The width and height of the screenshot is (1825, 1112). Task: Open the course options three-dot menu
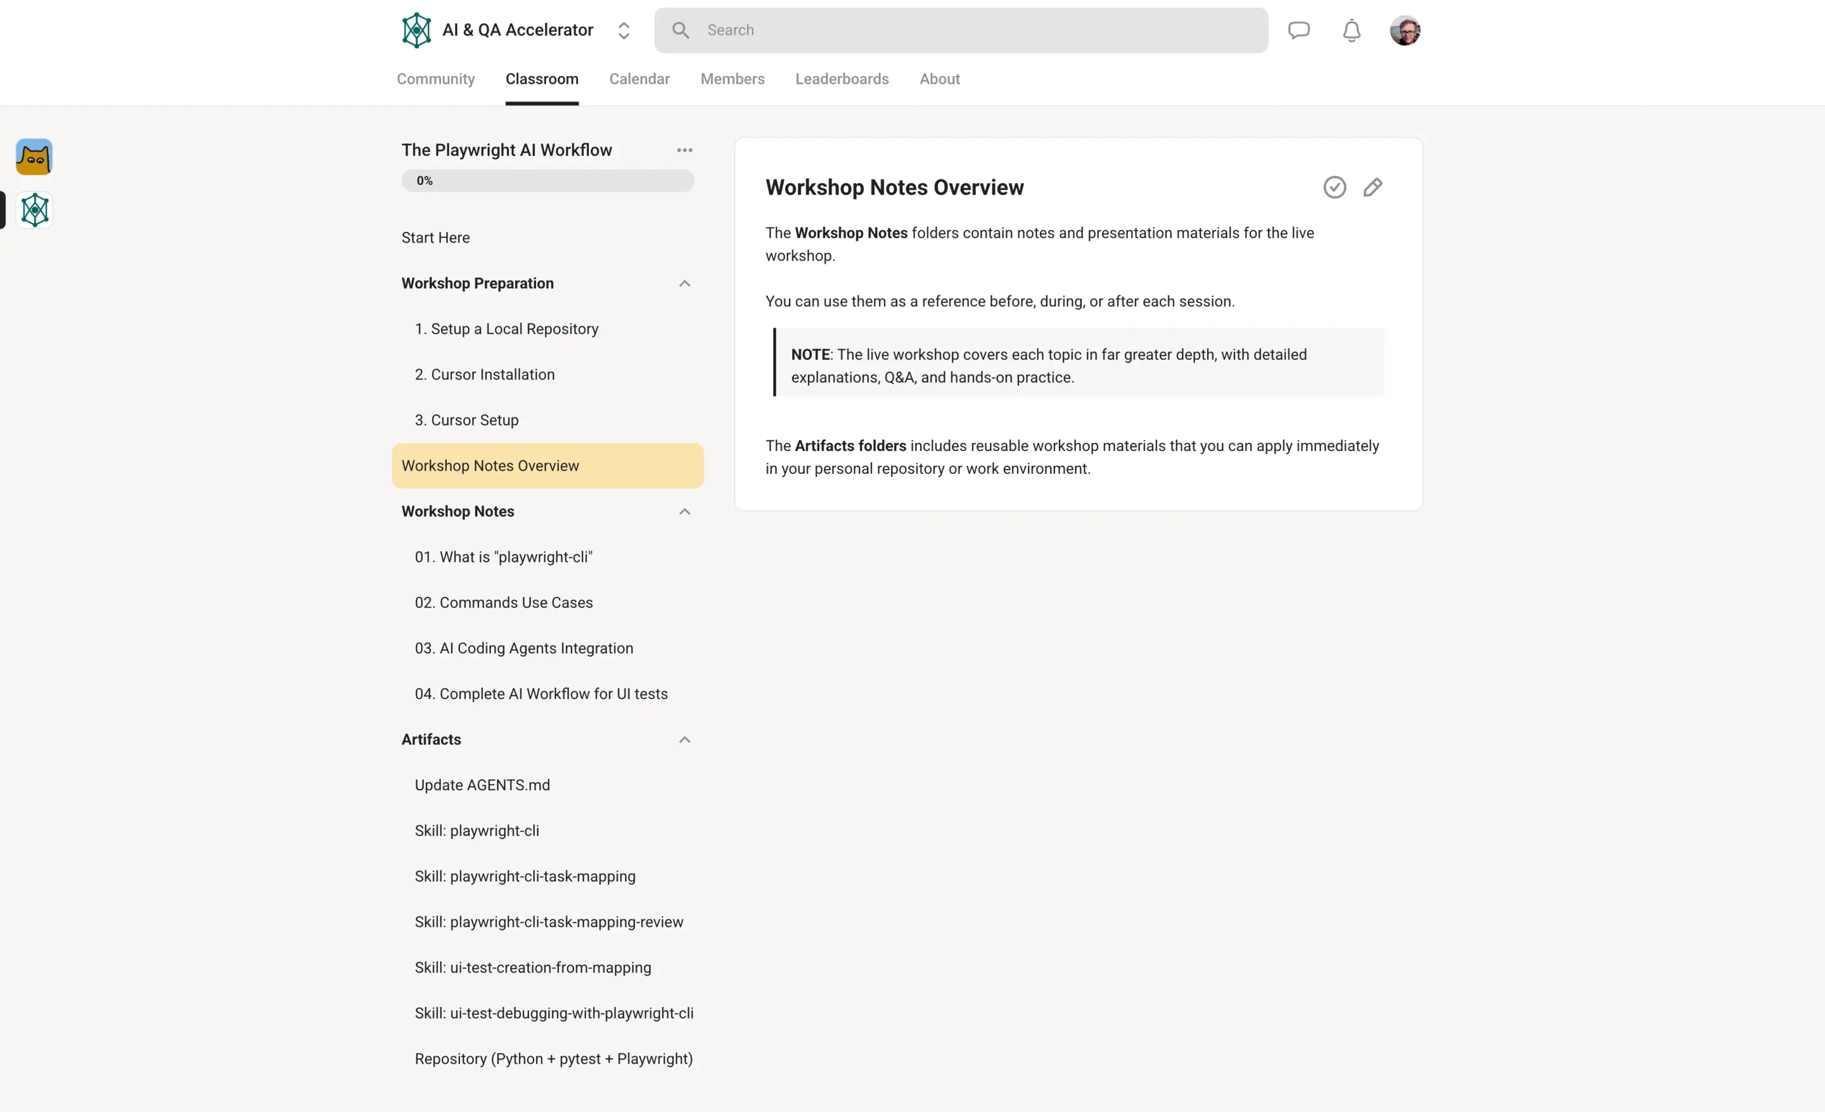click(x=684, y=150)
